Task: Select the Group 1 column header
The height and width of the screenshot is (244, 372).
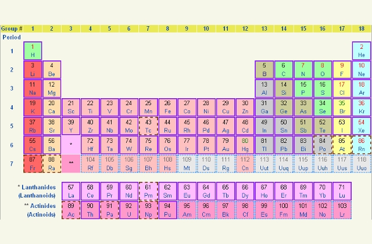Action: [33, 28]
